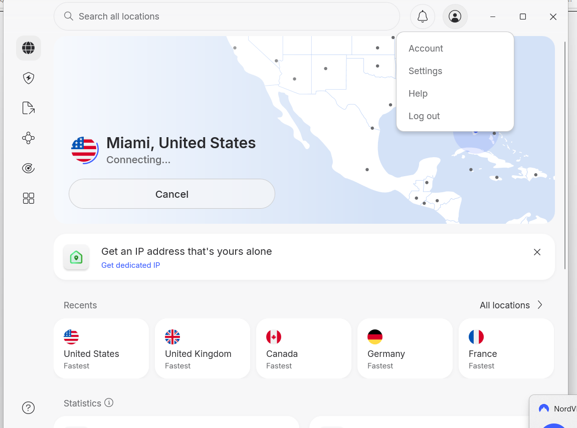Open Threat Protection shield icon in sidebar
The width and height of the screenshot is (577, 428).
pos(29,78)
